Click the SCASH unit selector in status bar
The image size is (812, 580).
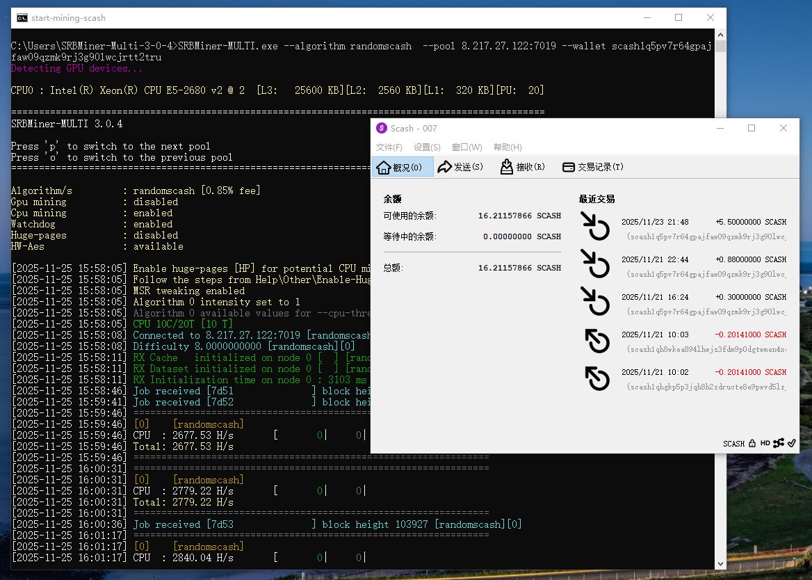[x=733, y=443]
